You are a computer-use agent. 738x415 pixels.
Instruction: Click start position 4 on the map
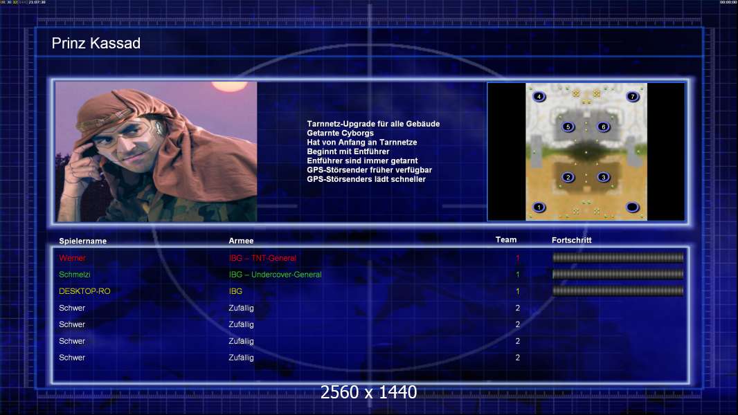click(x=539, y=97)
